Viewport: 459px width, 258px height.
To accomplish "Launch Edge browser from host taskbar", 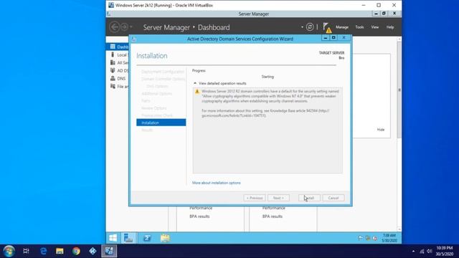I will 43,251.
